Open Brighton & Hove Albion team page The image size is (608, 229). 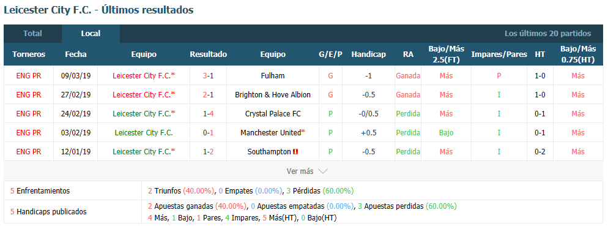coord(273,95)
